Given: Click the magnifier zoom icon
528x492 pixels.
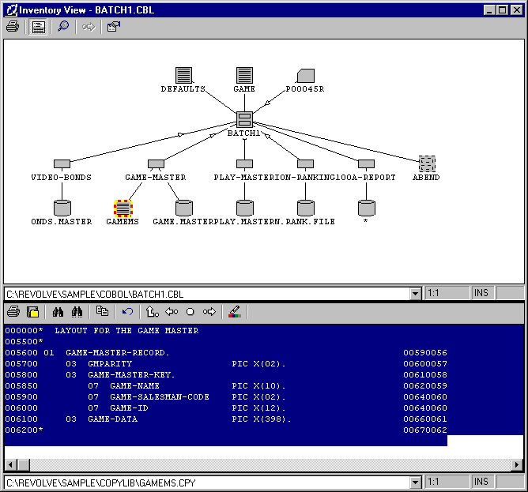Looking at the screenshot, I should [63, 26].
